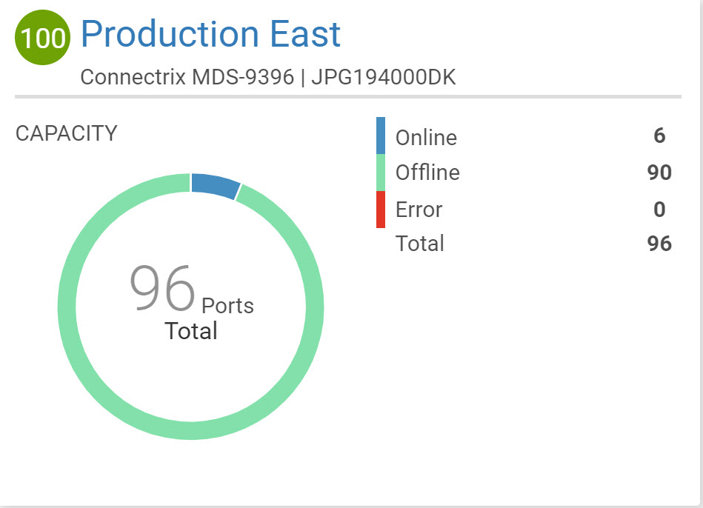Click the green Offline segment of the donut chart
This screenshot has height=508, width=703.
click(191, 430)
